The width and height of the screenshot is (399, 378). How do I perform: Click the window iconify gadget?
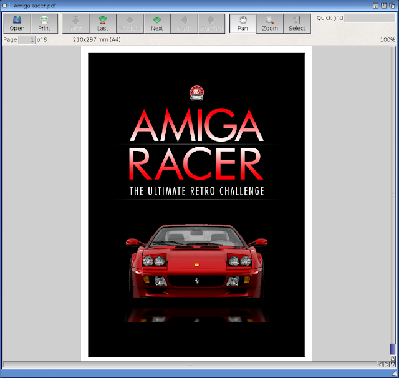[375, 6]
